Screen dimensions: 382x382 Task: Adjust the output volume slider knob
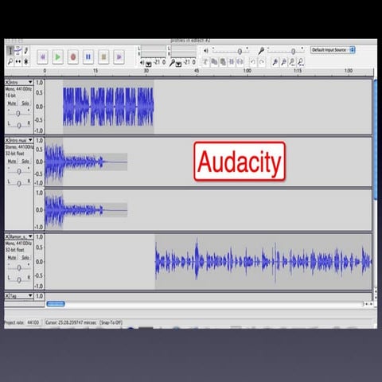[x=240, y=51]
